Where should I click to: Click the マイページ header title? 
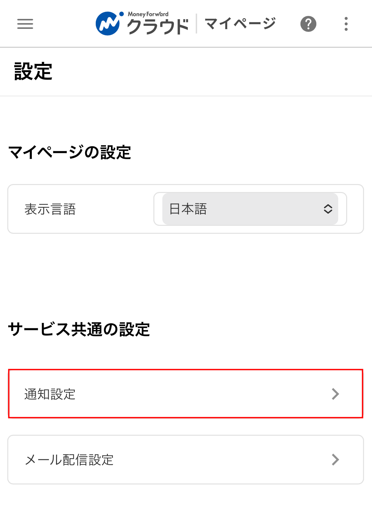click(x=240, y=24)
